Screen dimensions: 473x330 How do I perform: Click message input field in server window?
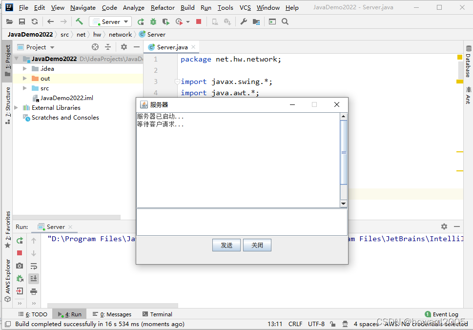[242, 222]
